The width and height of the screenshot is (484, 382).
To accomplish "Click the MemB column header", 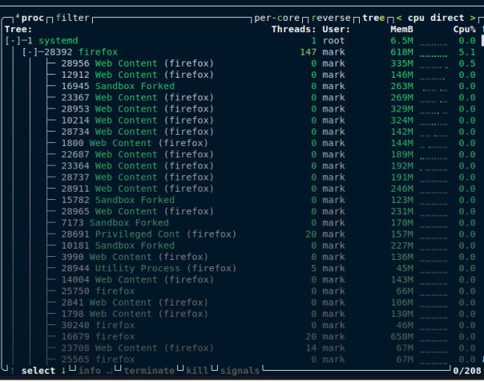I will pyautogui.click(x=401, y=30).
